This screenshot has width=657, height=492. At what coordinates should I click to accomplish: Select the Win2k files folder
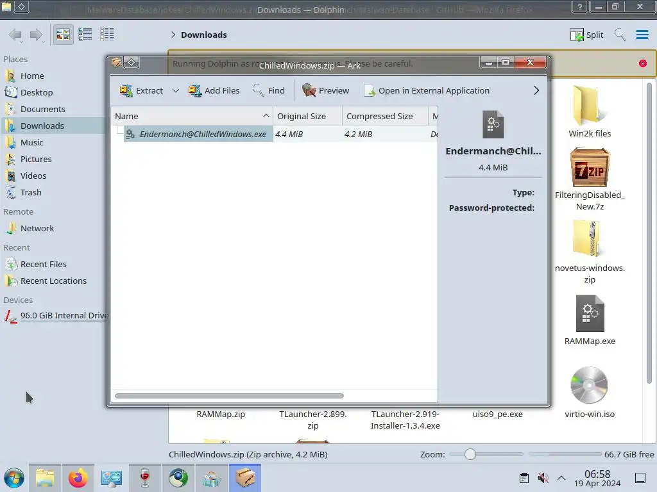coord(590,111)
